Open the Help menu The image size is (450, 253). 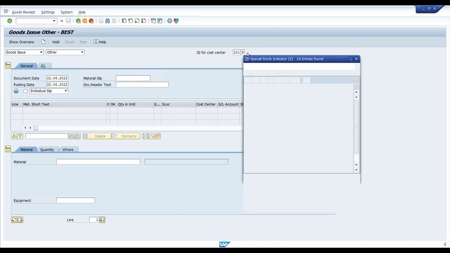[x=82, y=12]
